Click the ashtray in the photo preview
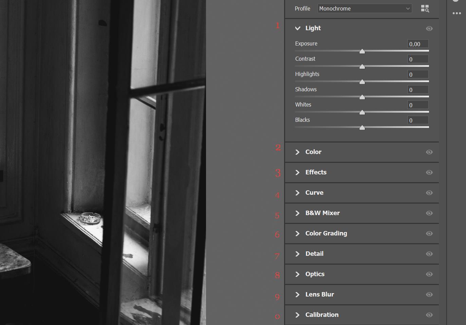Screen dimensions: 466x325 tap(90, 218)
